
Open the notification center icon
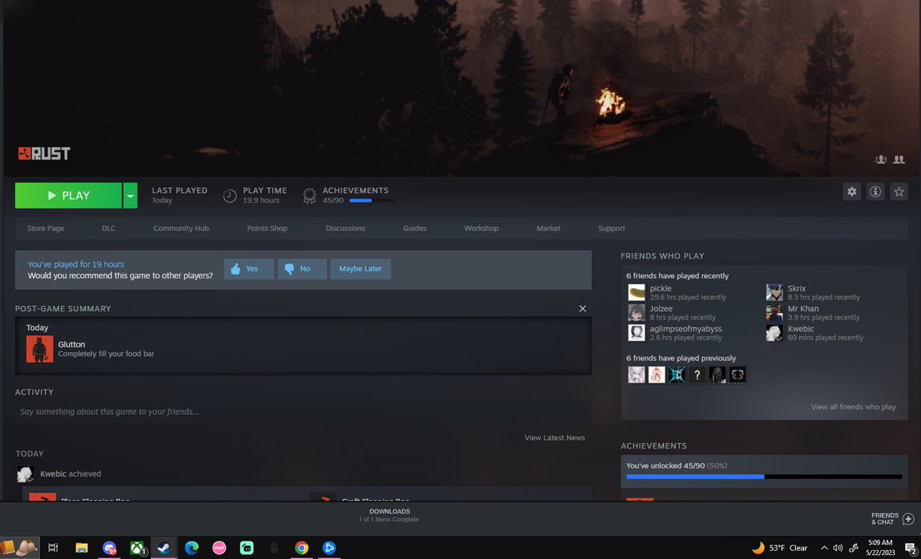(x=910, y=547)
